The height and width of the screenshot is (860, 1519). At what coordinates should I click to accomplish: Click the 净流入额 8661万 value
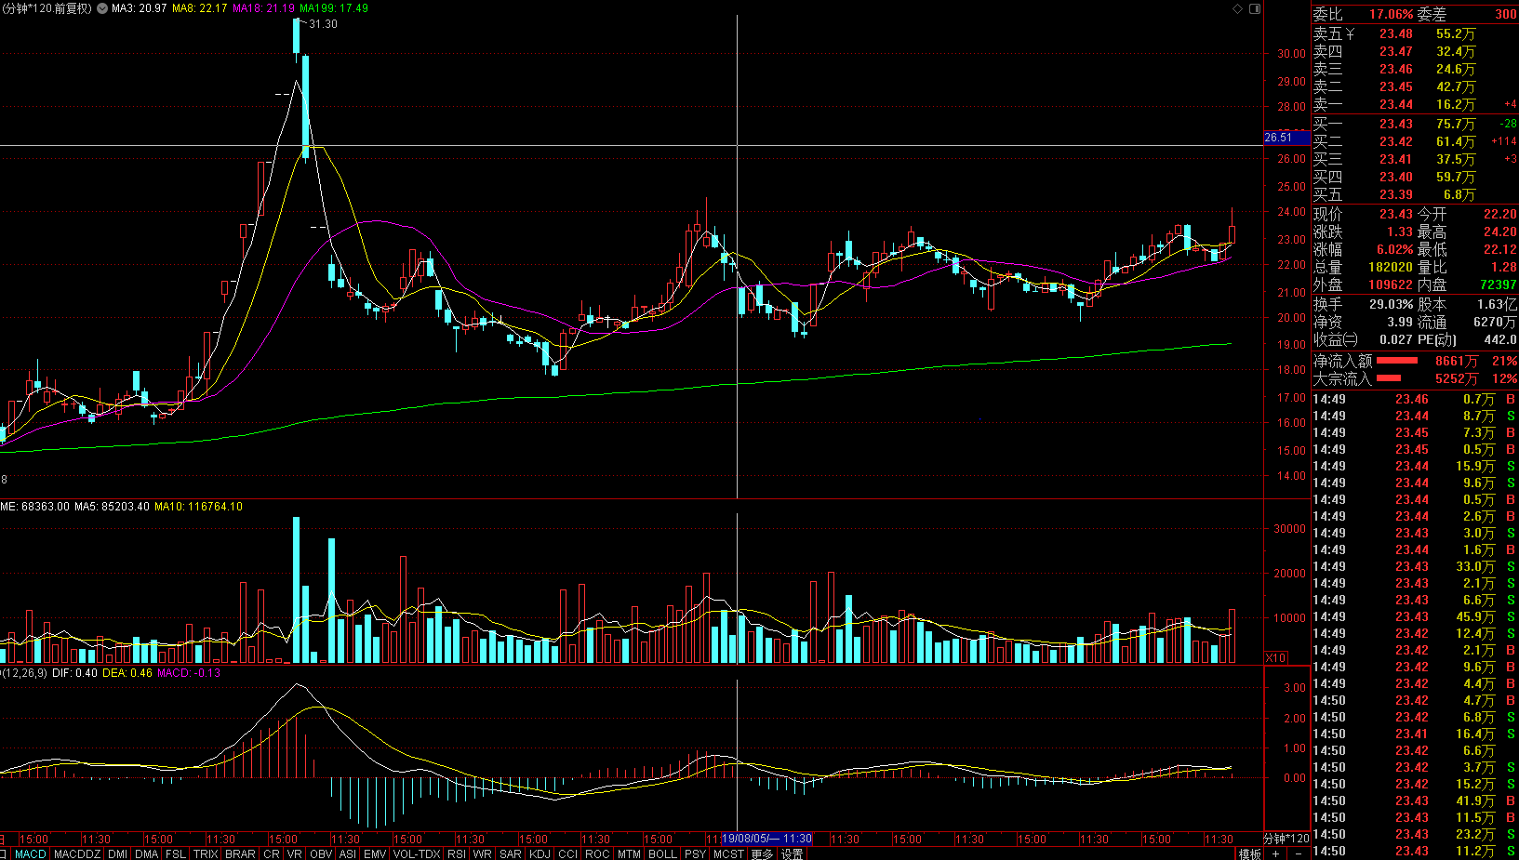coord(1457,361)
